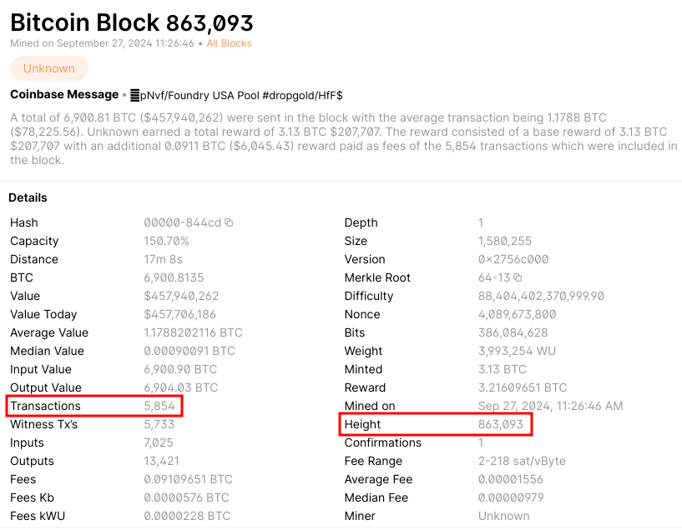Screen dimensions: 682x530
Task: Click the Difficulty value
Action: click(x=541, y=296)
